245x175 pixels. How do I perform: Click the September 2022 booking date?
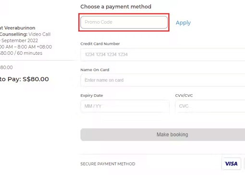tap(19, 40)
